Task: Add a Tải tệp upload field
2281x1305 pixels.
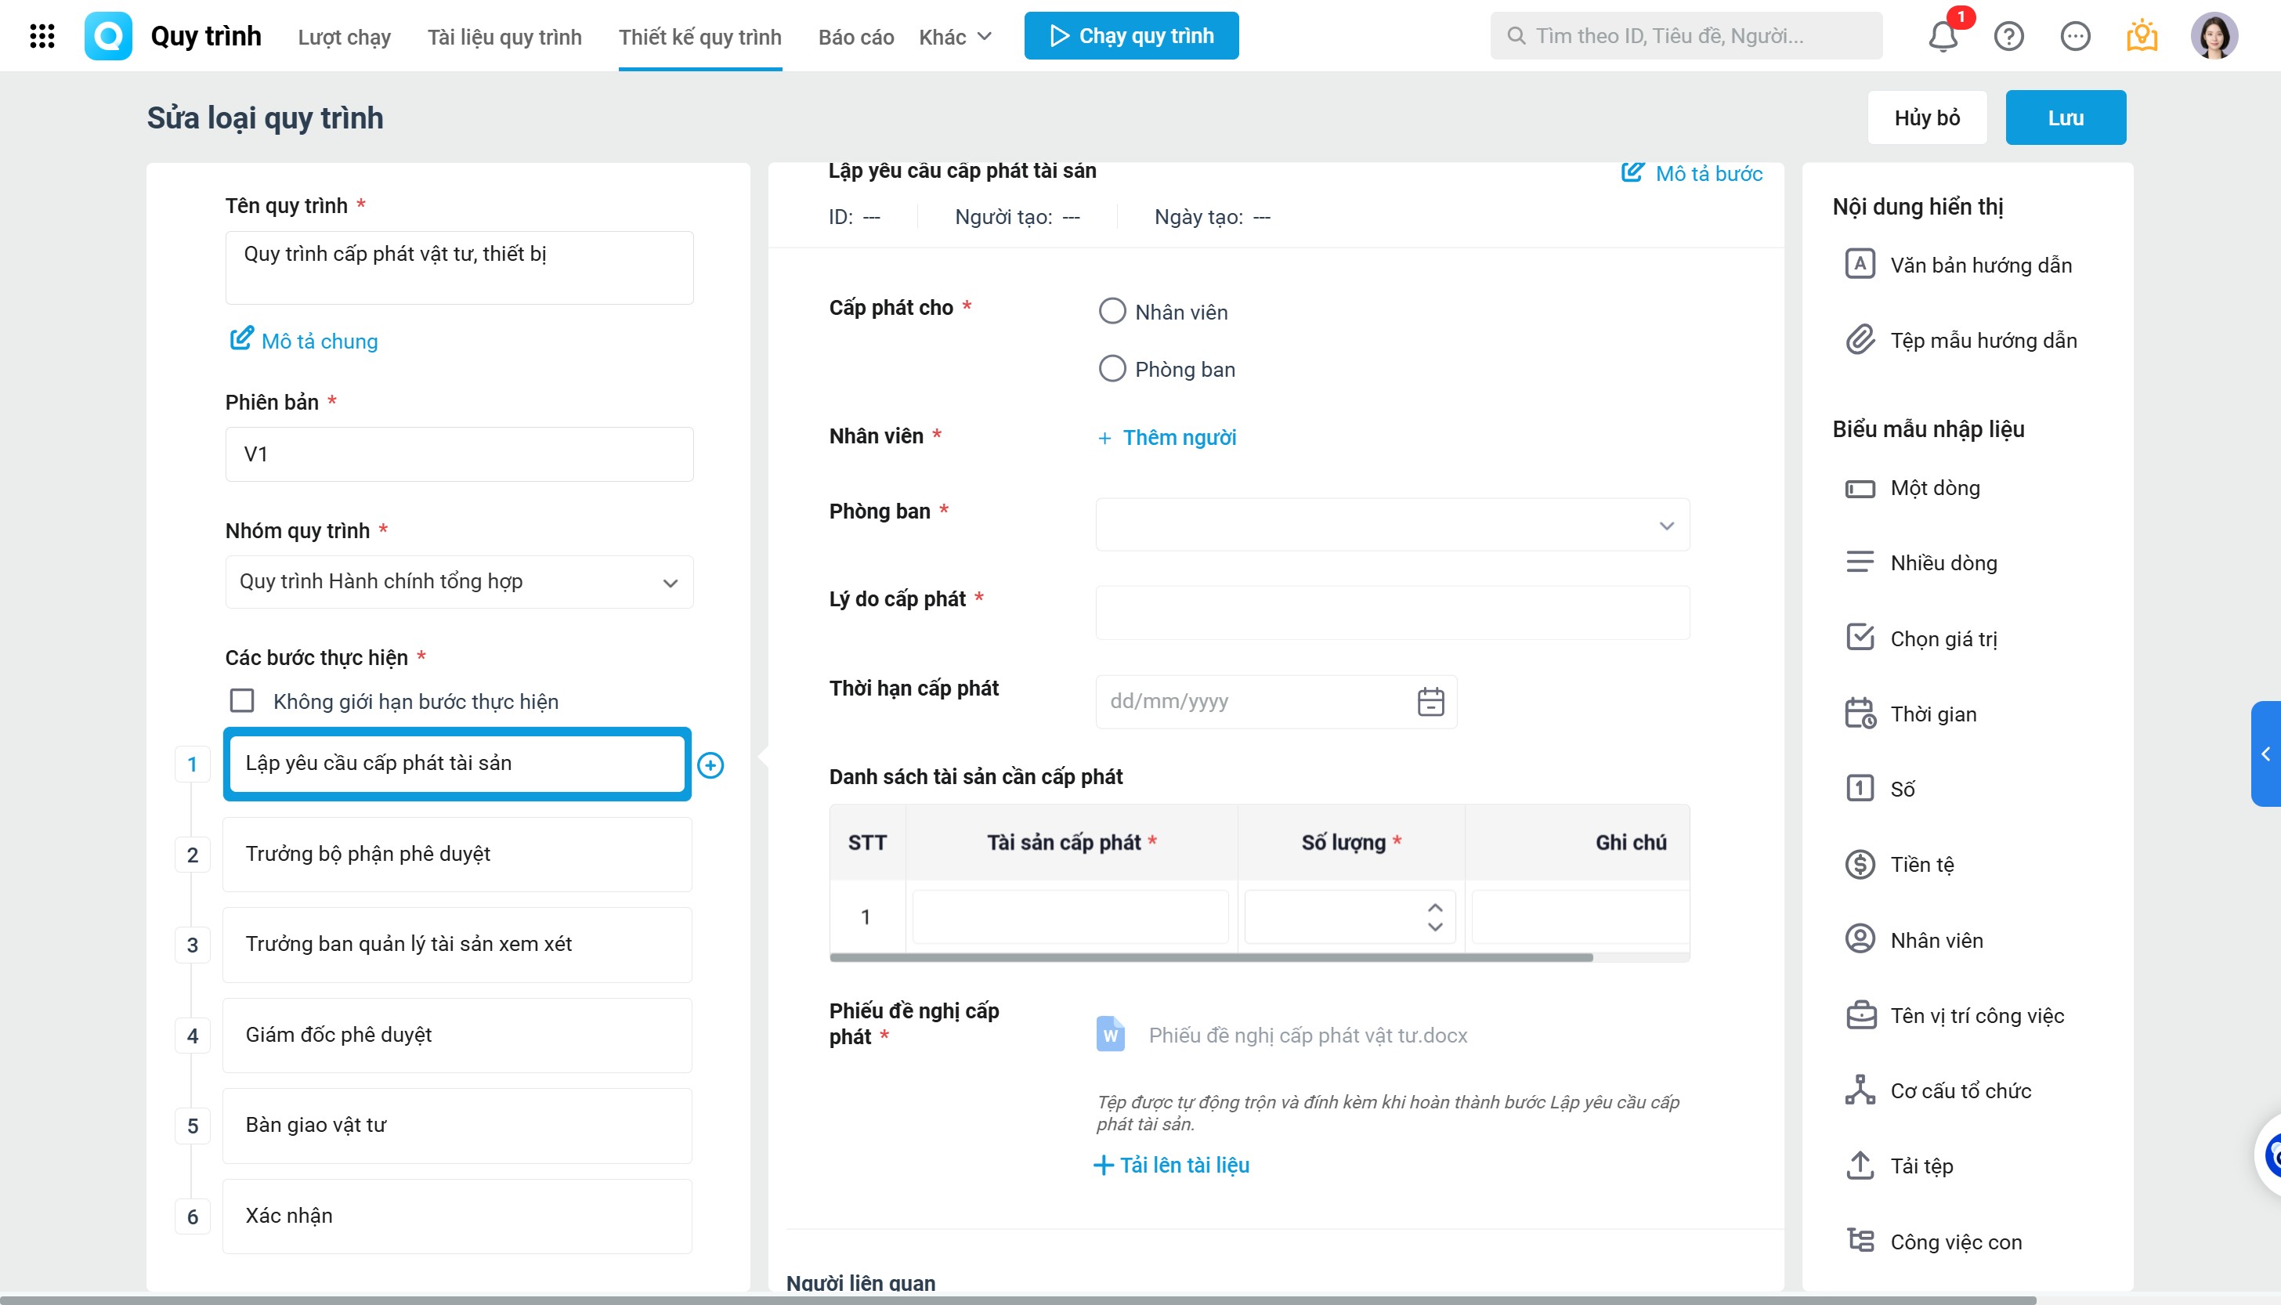Action: pyautogui.click(x=1900, y=1166)
